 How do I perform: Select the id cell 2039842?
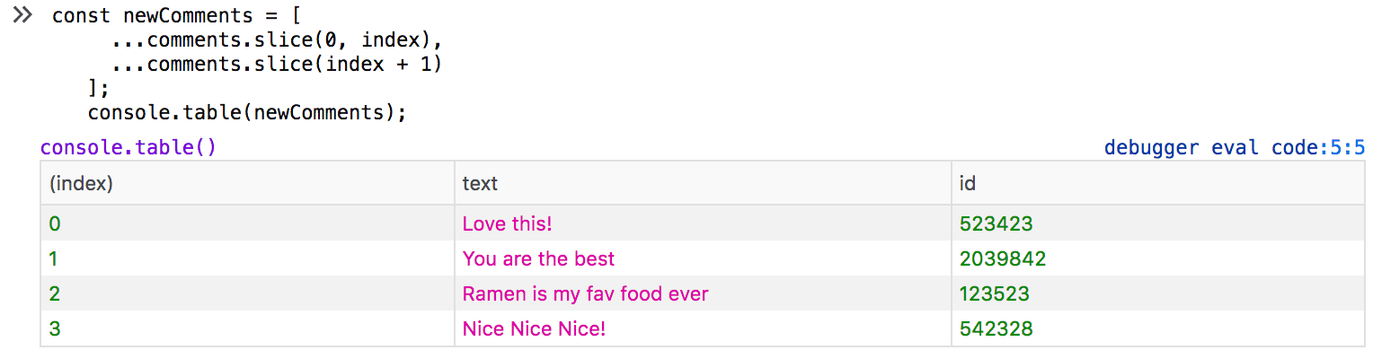pyautogui.click(x=1003, y=258)
